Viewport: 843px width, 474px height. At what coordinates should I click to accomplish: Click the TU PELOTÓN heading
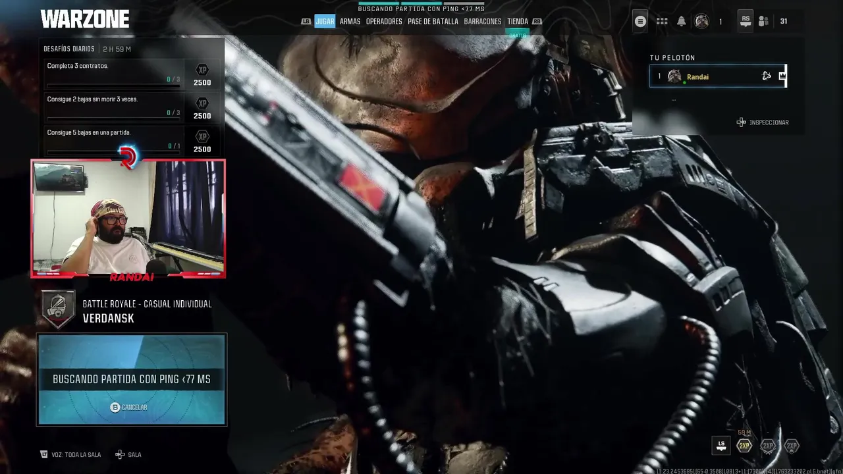pyautogui.click(x=672, y=58)
